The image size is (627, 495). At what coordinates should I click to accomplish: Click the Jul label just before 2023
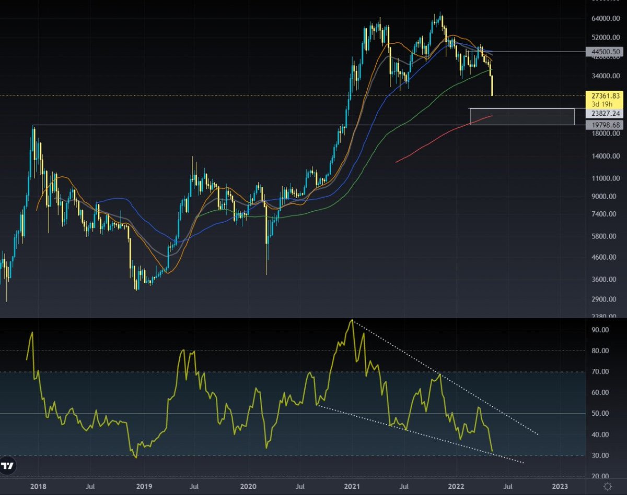point(508,486)
